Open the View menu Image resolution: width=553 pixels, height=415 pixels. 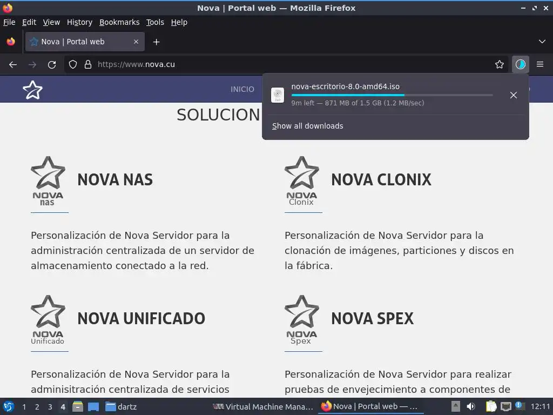pyautogui.click(x=51, y=22)
